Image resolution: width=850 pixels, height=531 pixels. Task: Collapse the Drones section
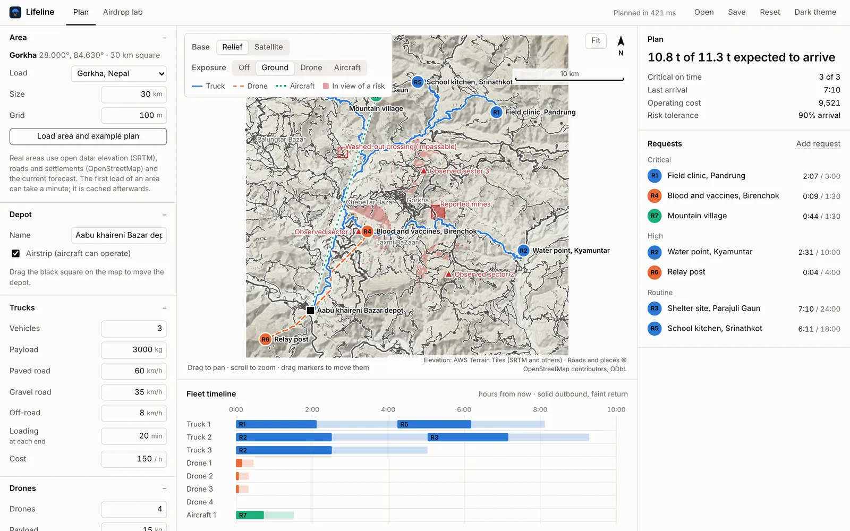pyautogui.click(x=164, y=489)
